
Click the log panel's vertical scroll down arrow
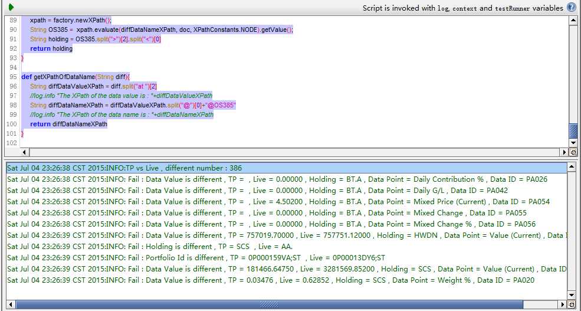573,296
